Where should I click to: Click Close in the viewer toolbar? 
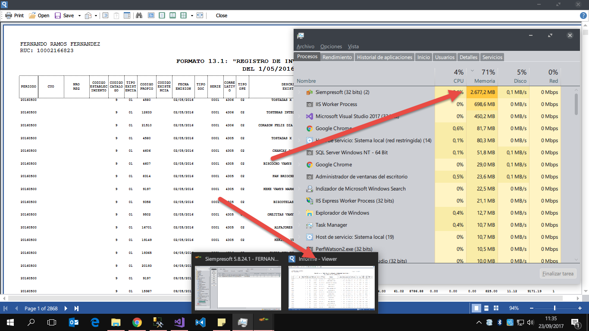tap(222, 16)
